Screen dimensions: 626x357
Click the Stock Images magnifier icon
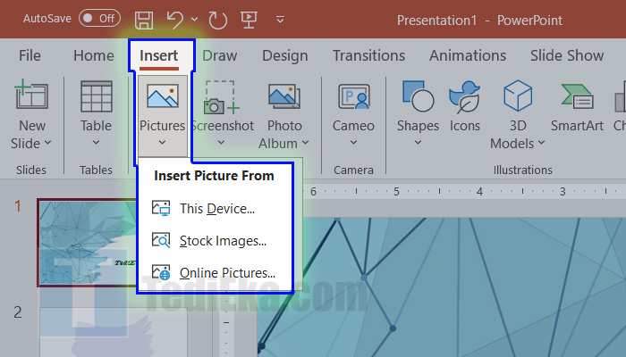161,240
